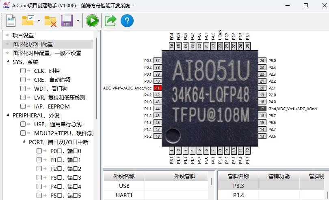Click pin 37 labeled P0.3
329x200 pixels.
coord(158,60)
